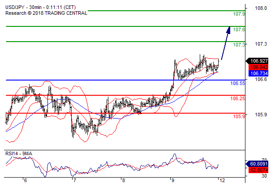Click the blue 106.55 pivot level label

click(x=237, y=83)
